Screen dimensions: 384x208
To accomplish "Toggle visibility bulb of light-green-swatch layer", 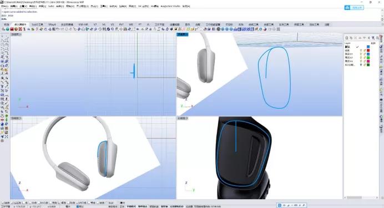I will click(361, 58).
